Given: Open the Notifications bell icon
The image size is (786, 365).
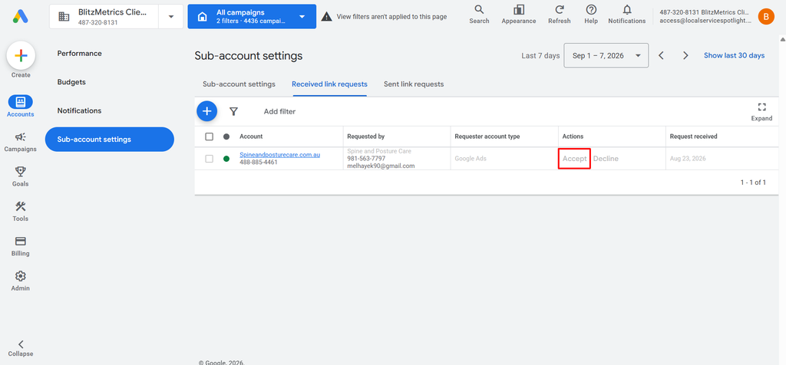Looking at the screenshot, I should coord(626,9).
